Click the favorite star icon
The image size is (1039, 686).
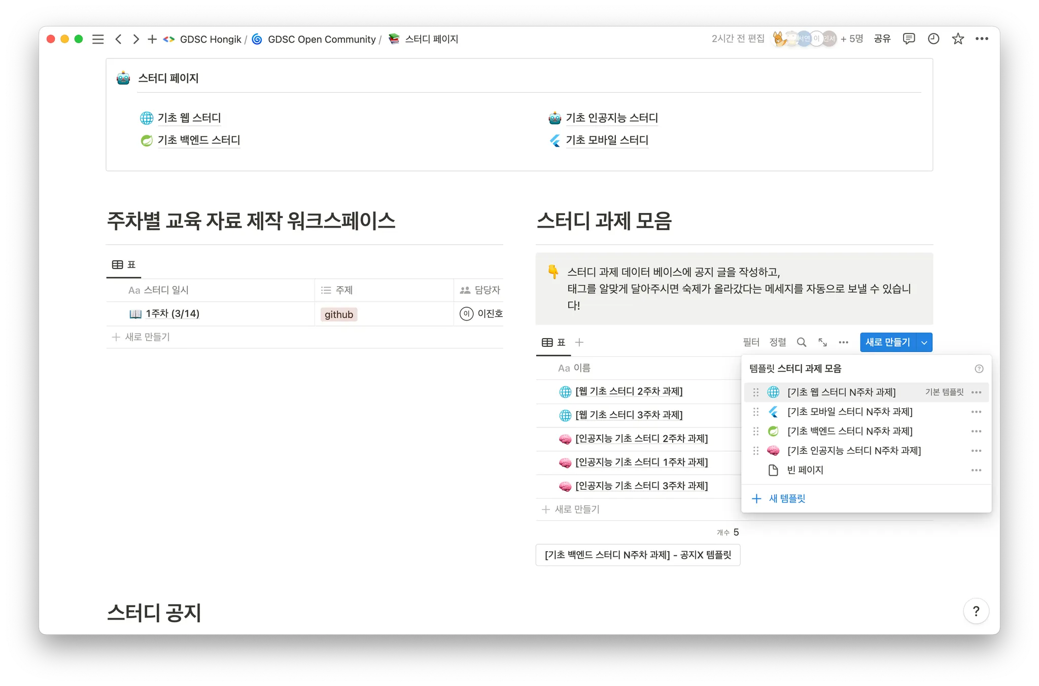point(957,39)
